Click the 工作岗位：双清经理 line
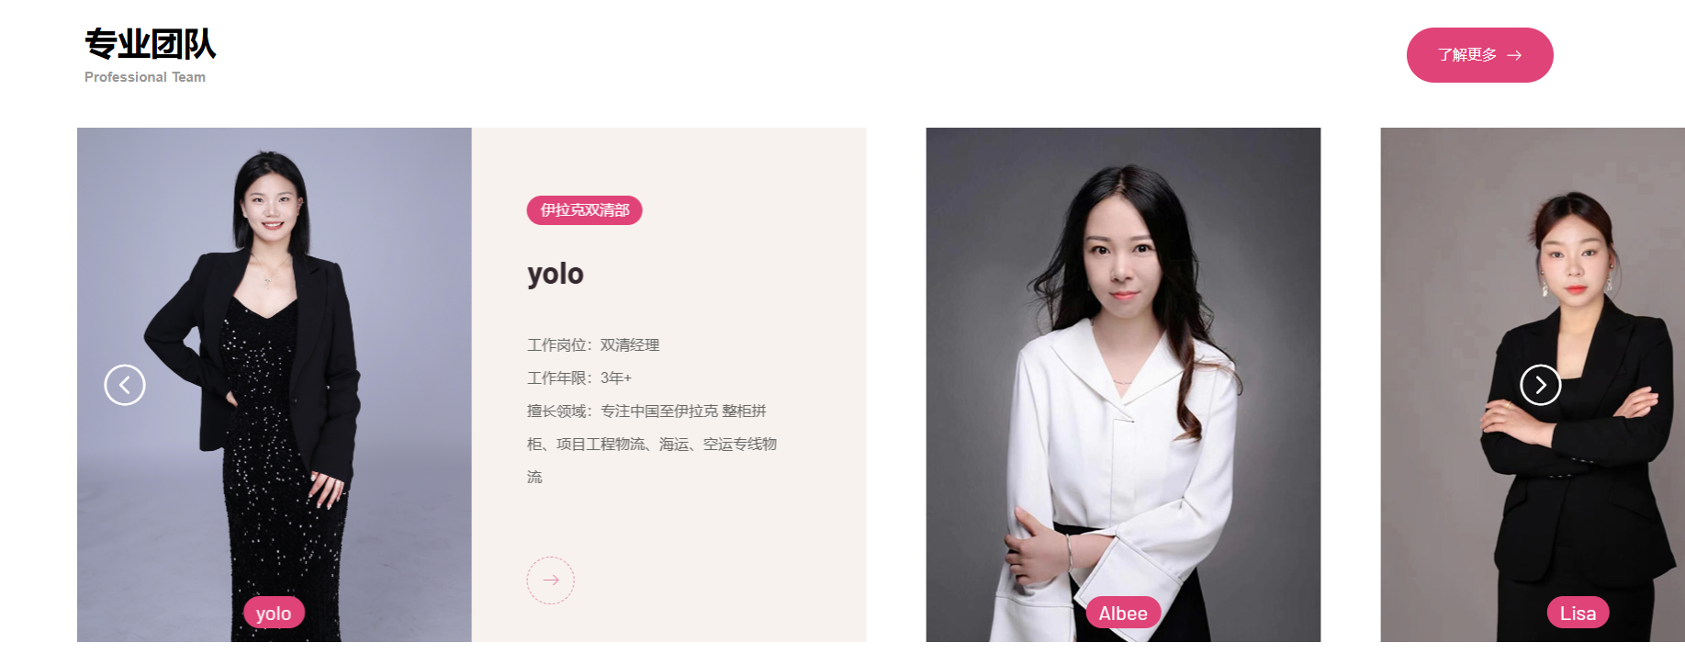 coord(593,345)
